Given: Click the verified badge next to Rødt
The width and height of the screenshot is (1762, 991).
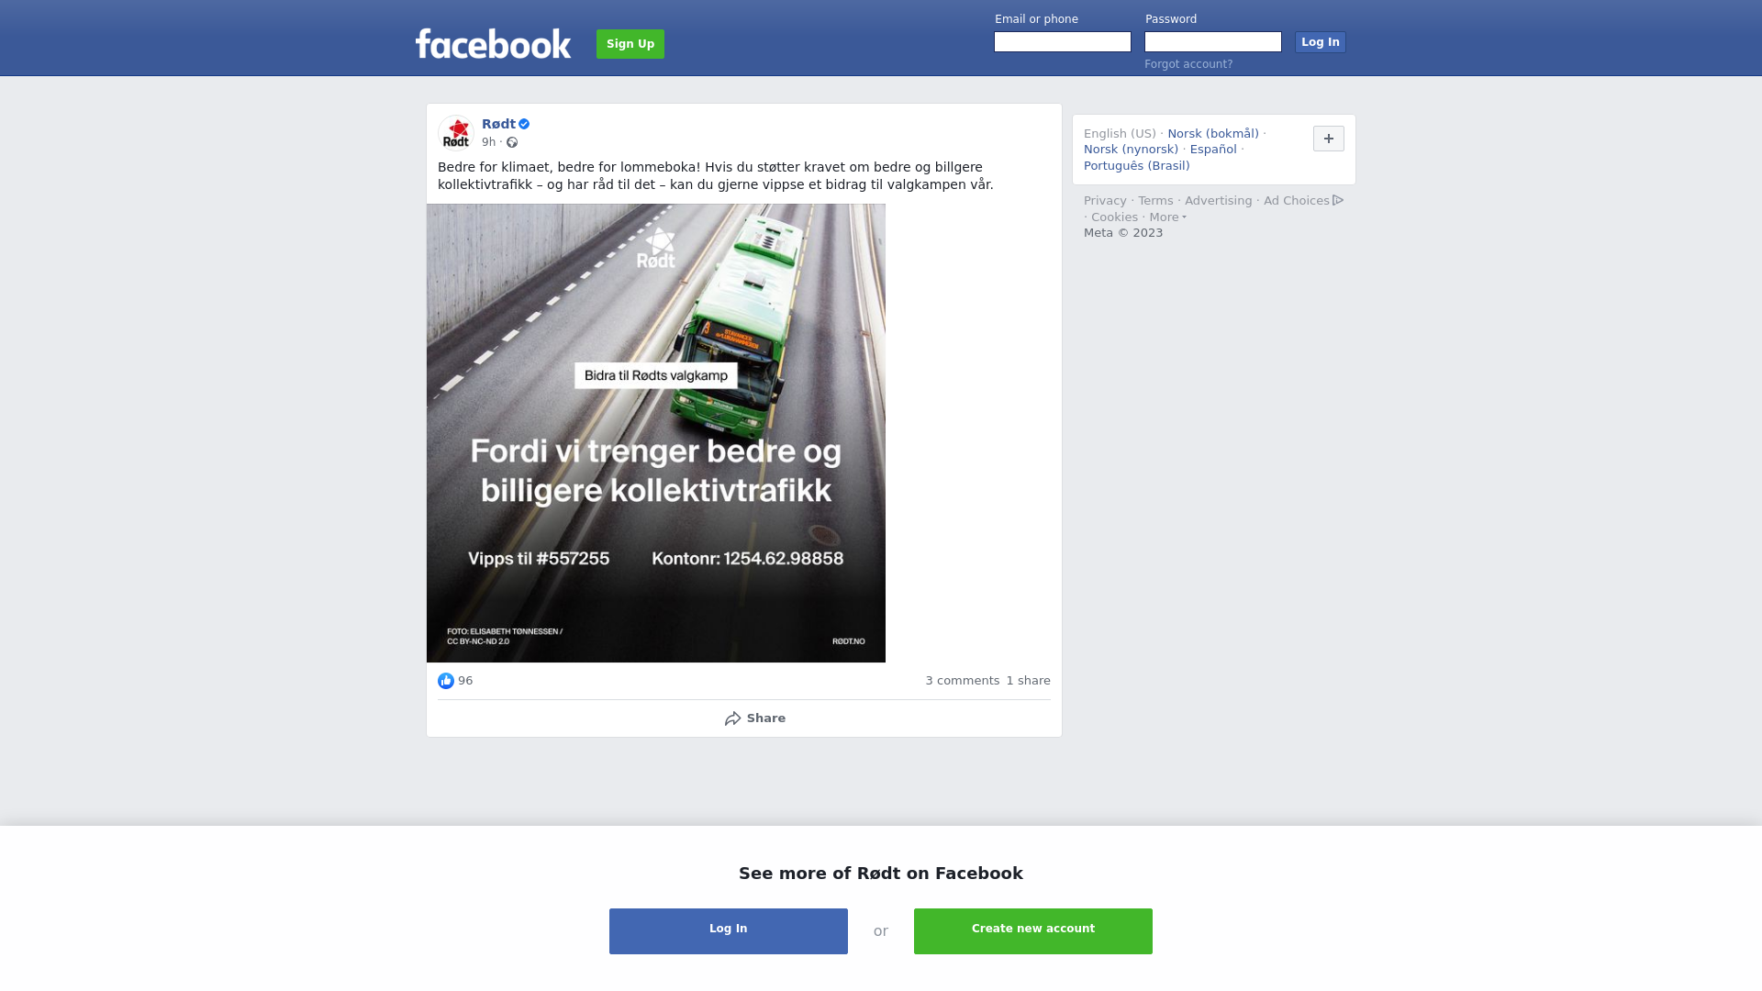Looking at the screenshot, I should [524, 124].
